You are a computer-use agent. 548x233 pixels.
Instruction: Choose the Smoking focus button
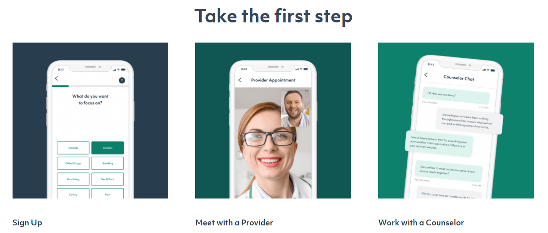108,164
